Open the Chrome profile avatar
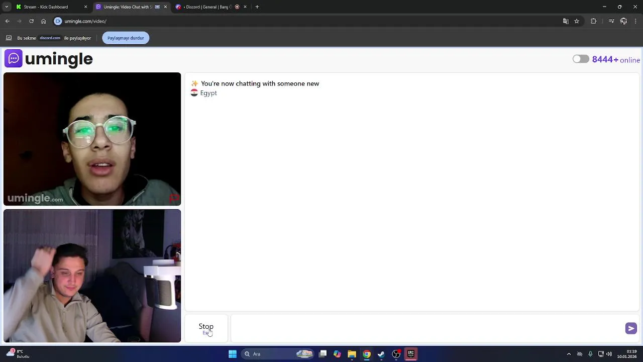The height and width of the screenshot is (362, 643). [x=623, y=21]
